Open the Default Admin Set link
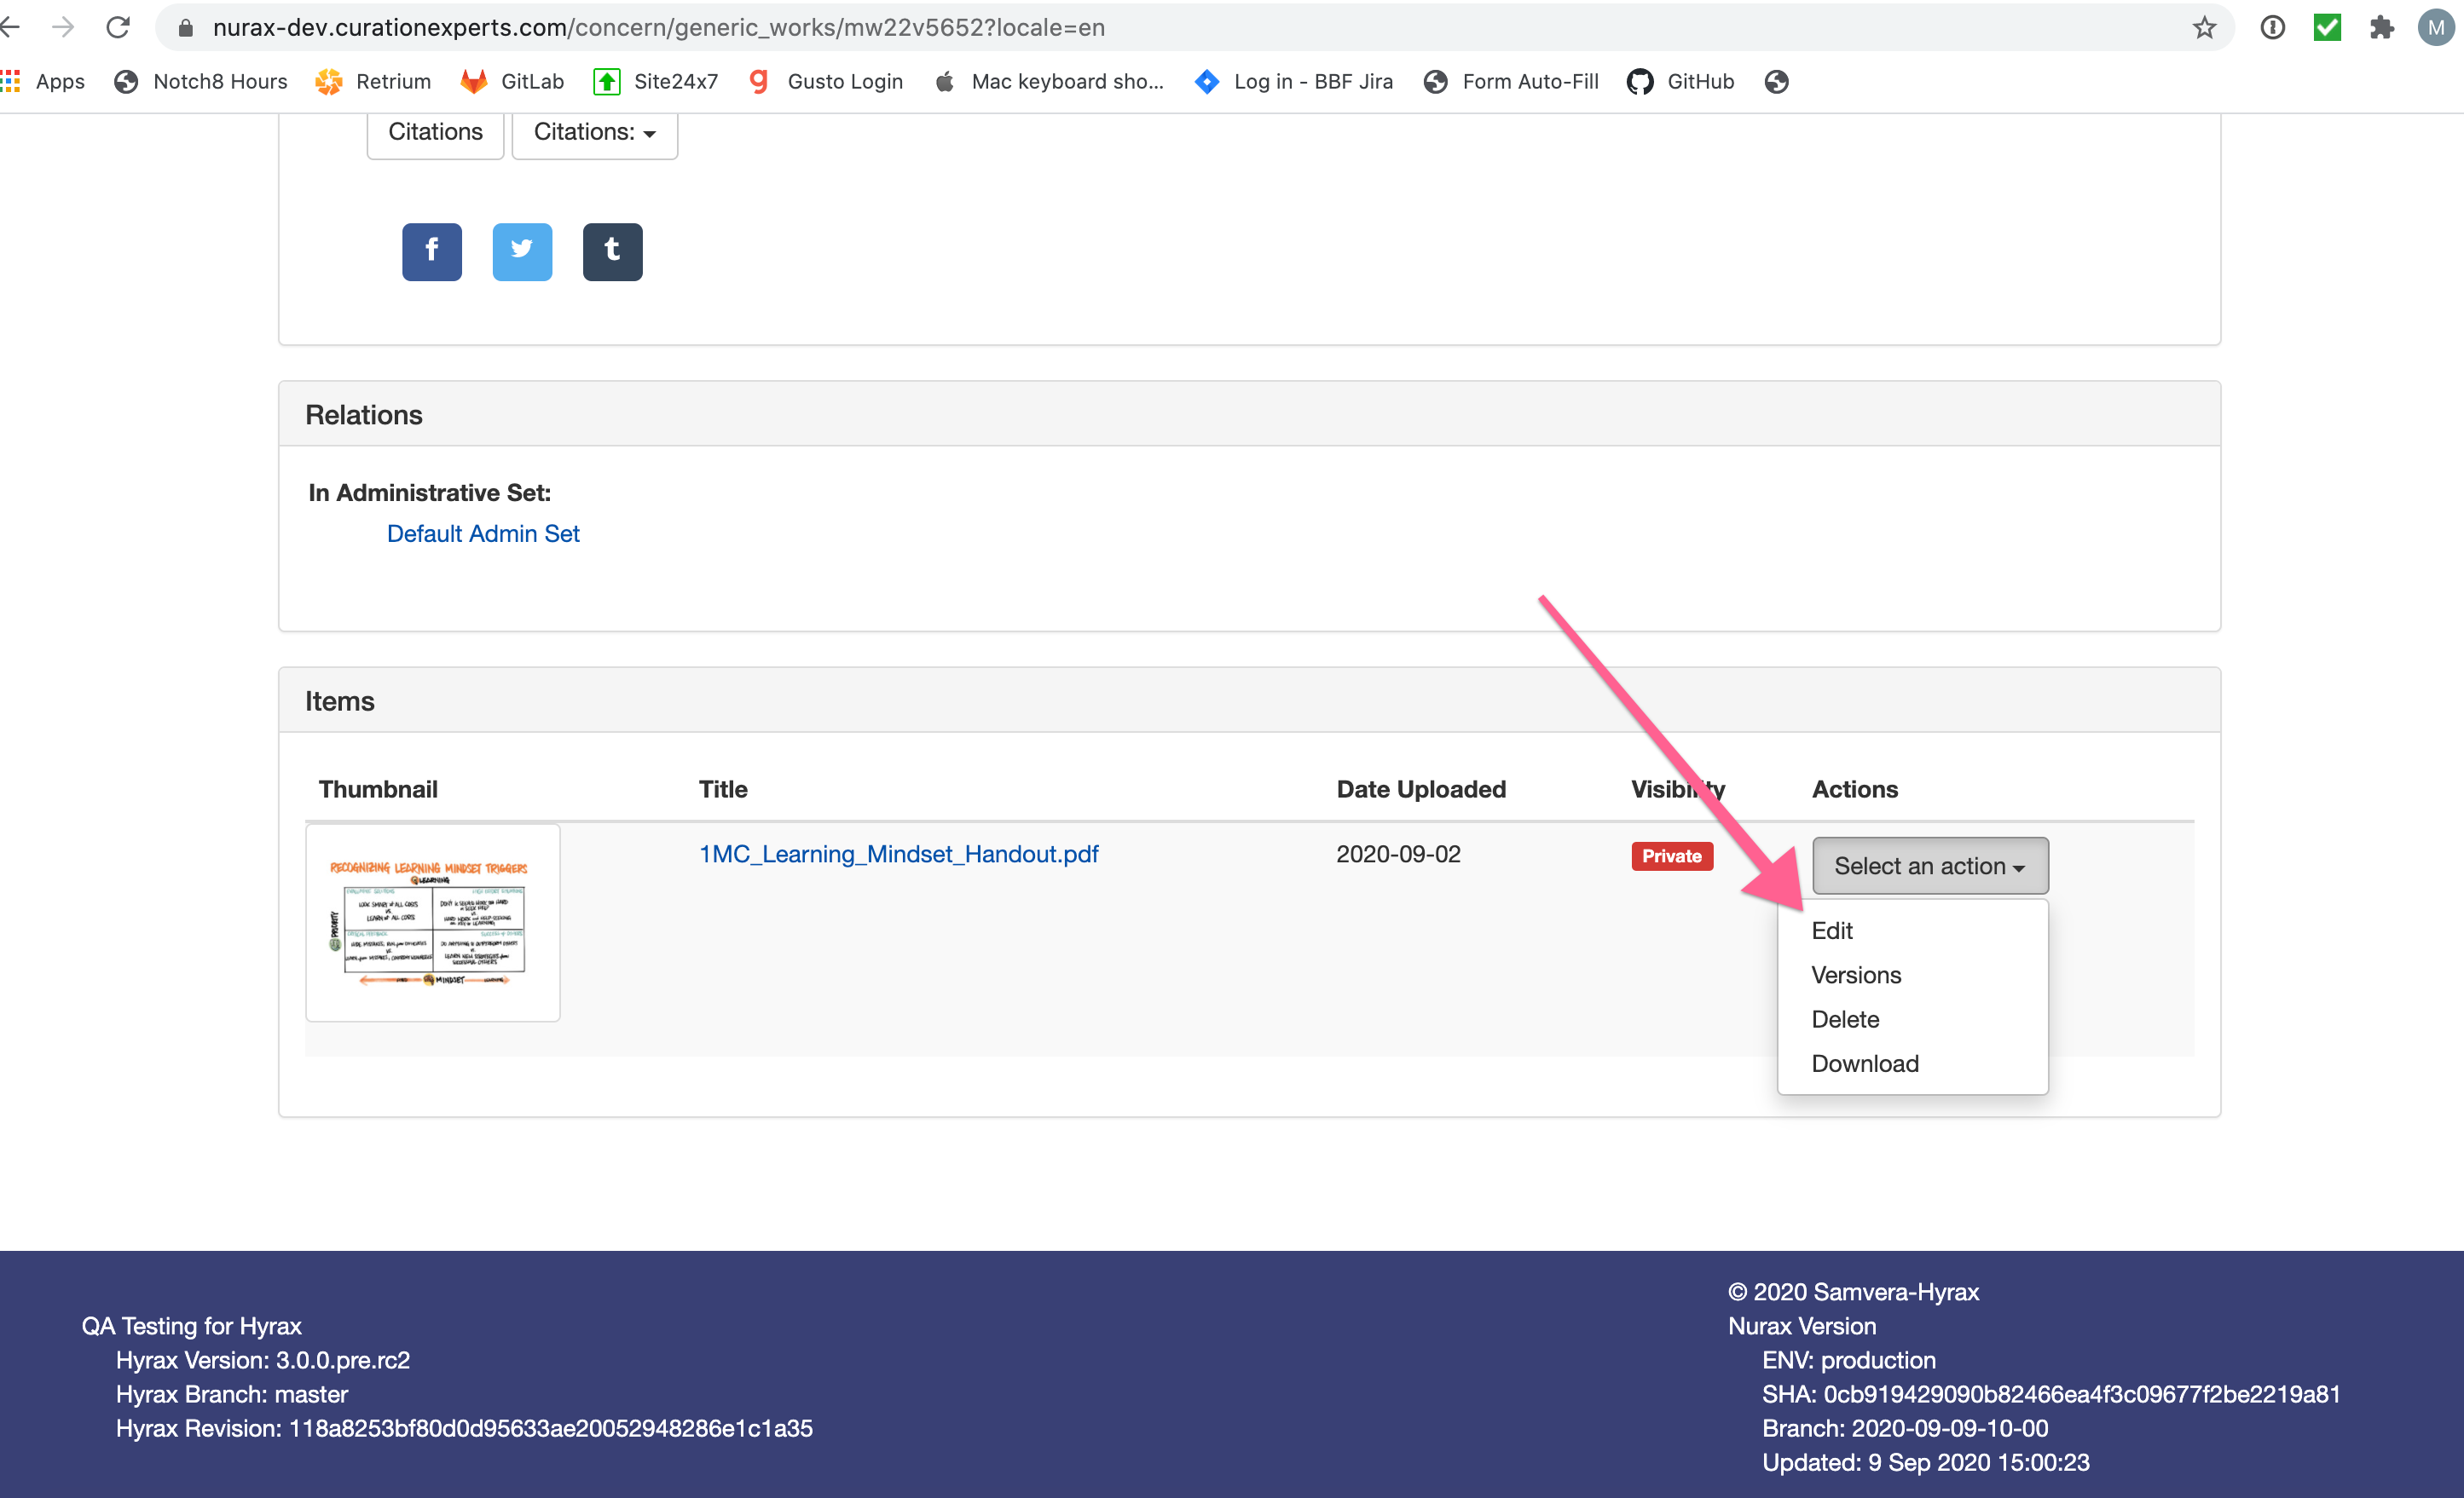The width and height of the screenshot is (2464, 1498). 483,533
